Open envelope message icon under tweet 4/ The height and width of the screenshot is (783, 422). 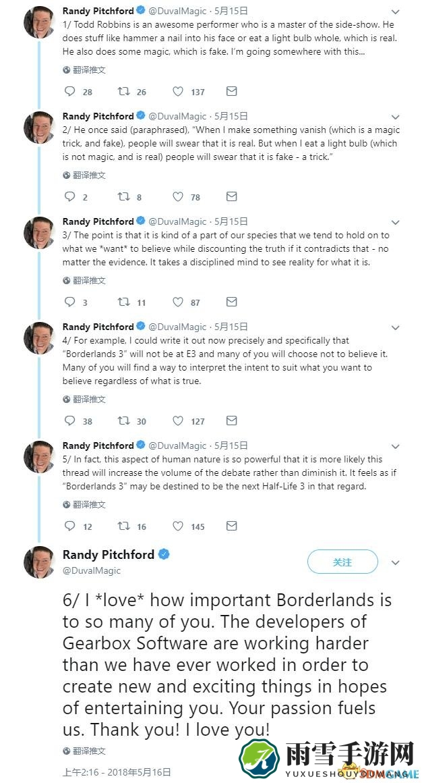pos(231,421)
